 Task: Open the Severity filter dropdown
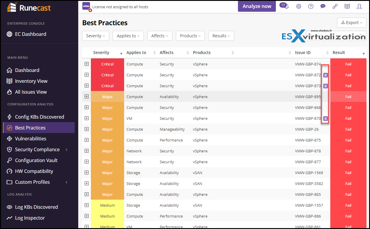(x=96, y=36)
